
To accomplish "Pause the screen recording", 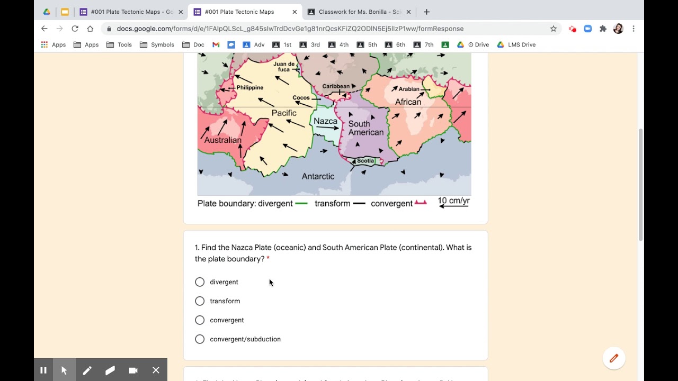I will (43, 370).
